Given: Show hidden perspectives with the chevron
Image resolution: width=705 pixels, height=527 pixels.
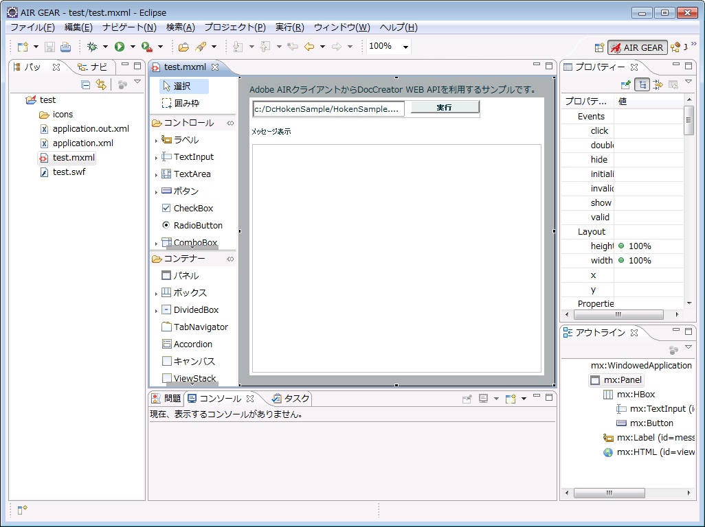Looking at the screenshot, I should 693,44.
